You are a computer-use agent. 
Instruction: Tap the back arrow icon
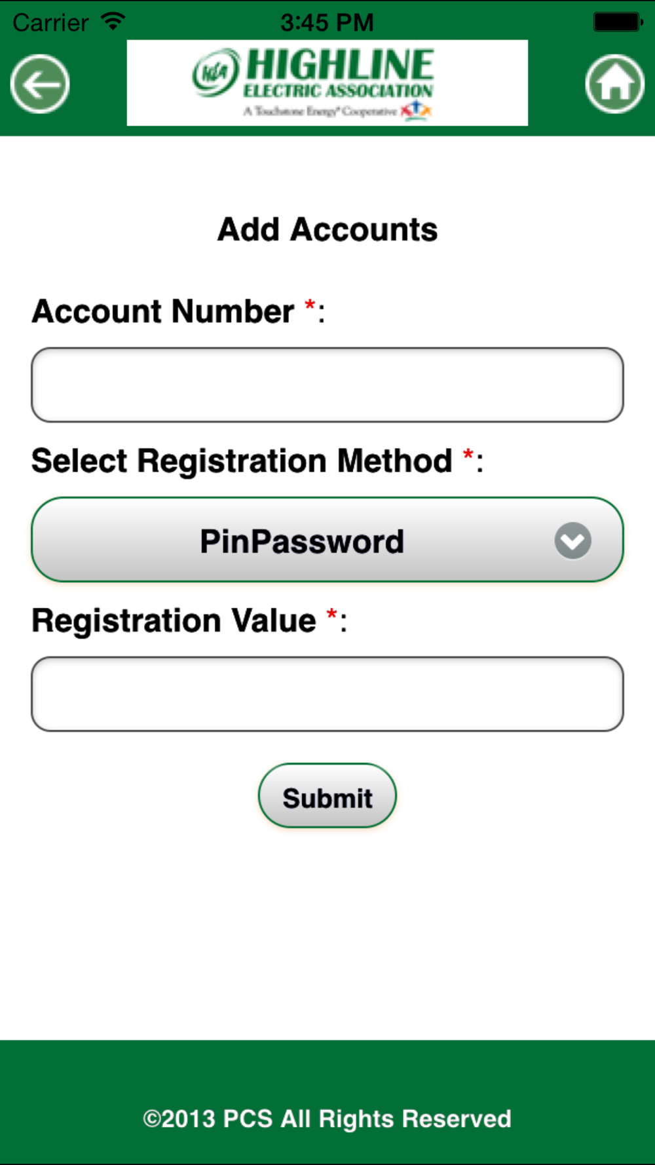point(40,84)
